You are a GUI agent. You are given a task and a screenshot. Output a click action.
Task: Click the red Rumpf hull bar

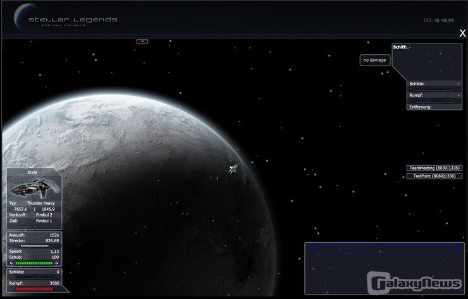[34, 289]
